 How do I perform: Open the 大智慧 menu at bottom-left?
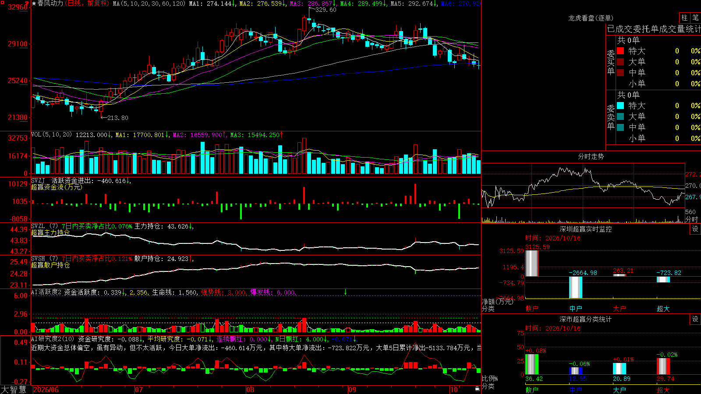point(14,390)
